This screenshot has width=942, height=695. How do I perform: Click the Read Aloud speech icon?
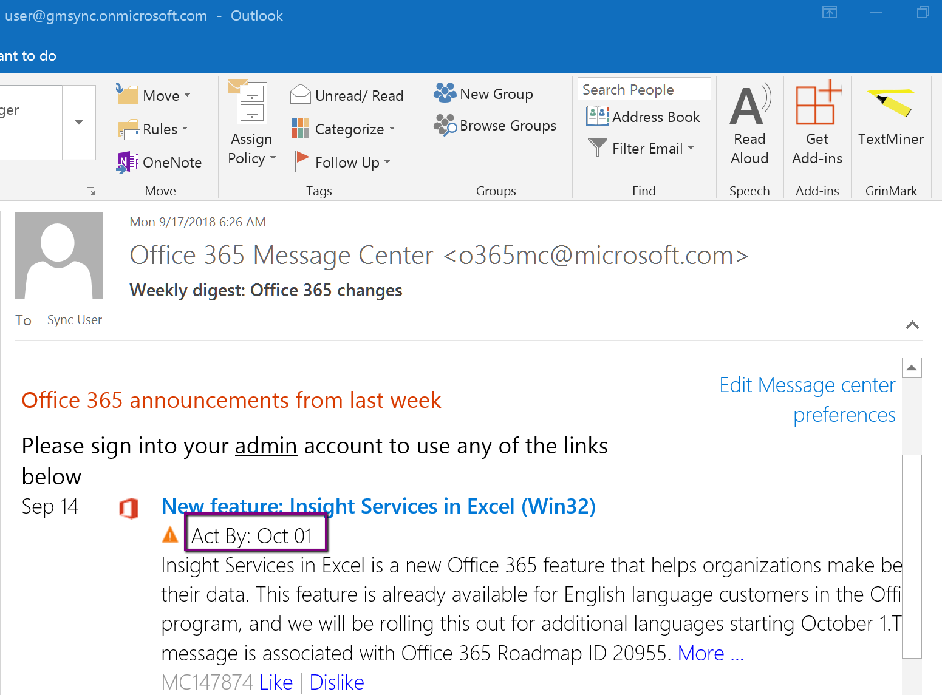point(749,105)
